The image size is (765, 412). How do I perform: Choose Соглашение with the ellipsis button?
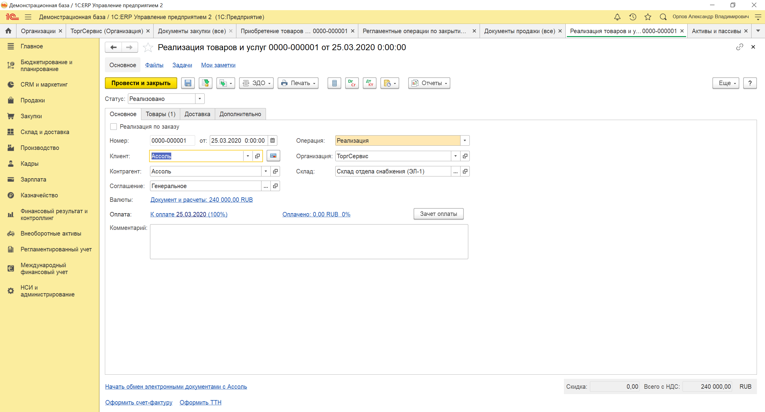coord(266,186)
